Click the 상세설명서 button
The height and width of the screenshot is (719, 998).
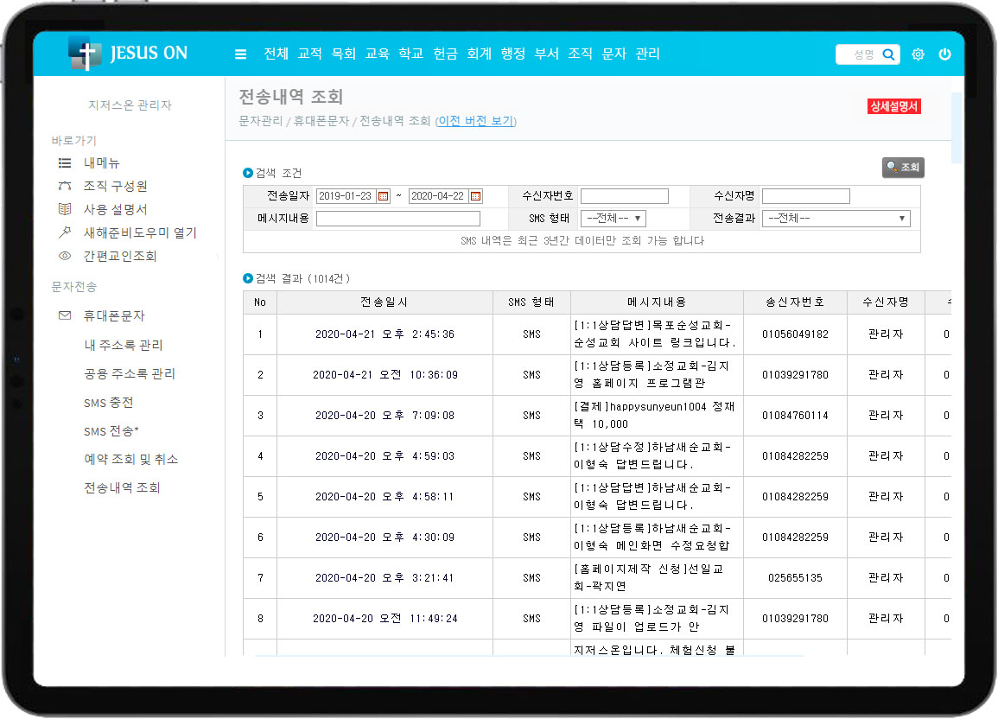893,106
